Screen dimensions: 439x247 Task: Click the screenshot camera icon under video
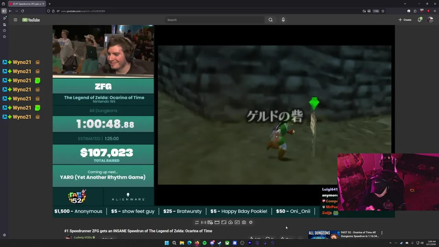click(244, 222)
